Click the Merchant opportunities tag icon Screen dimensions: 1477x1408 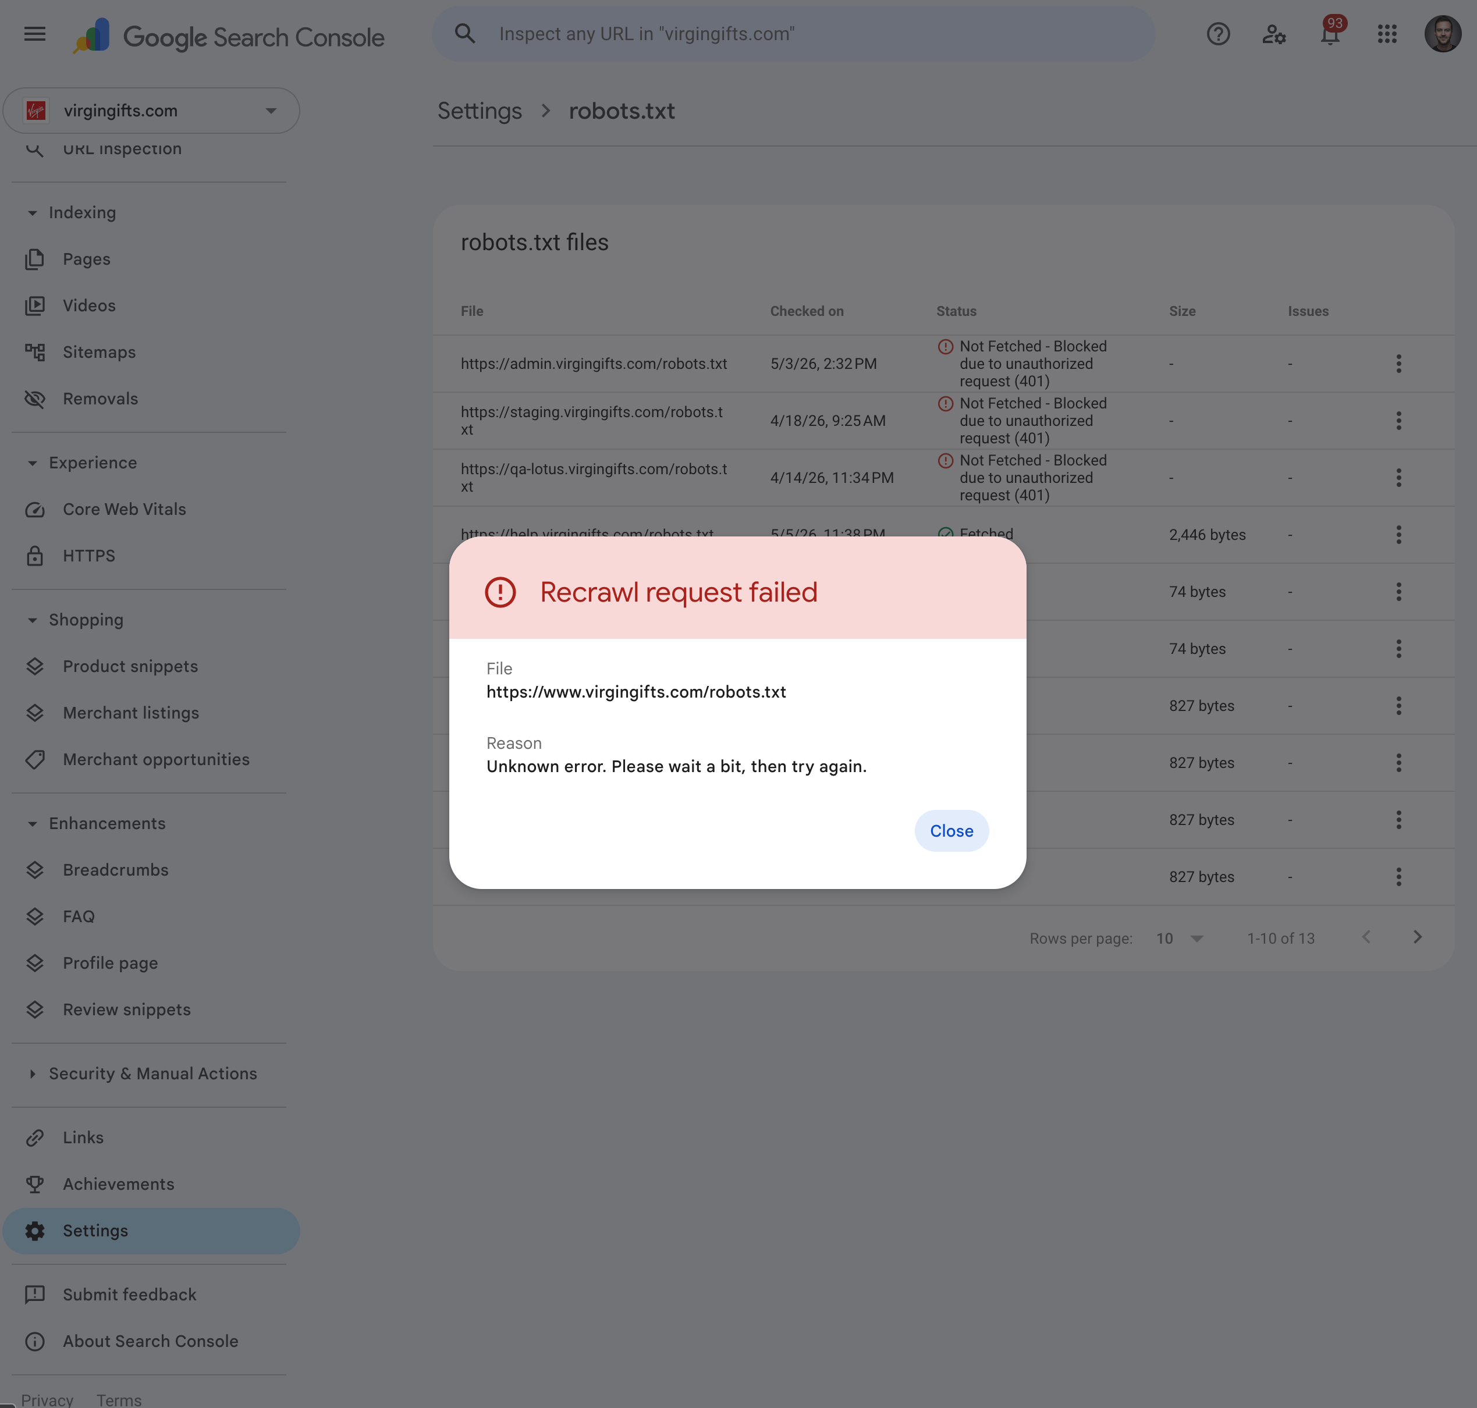35,759
